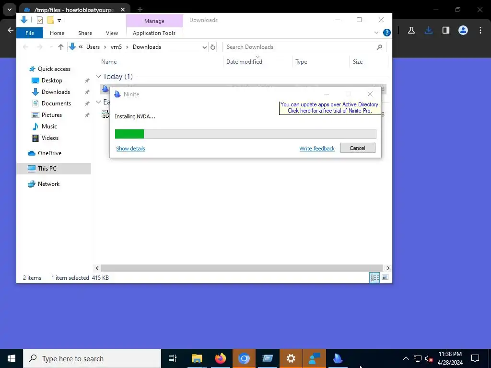Click the search magnifier icon
The height and width of the screenshot is (368, 491).
click(x=380, y=47)
